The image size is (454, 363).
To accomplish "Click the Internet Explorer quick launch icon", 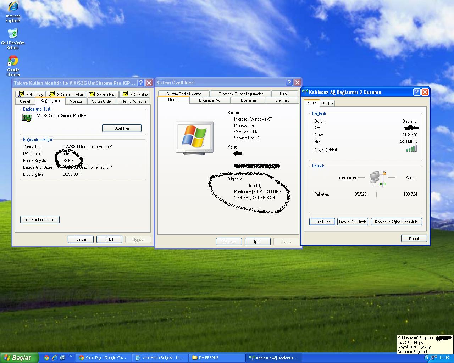I will click(x=55, y=358).
